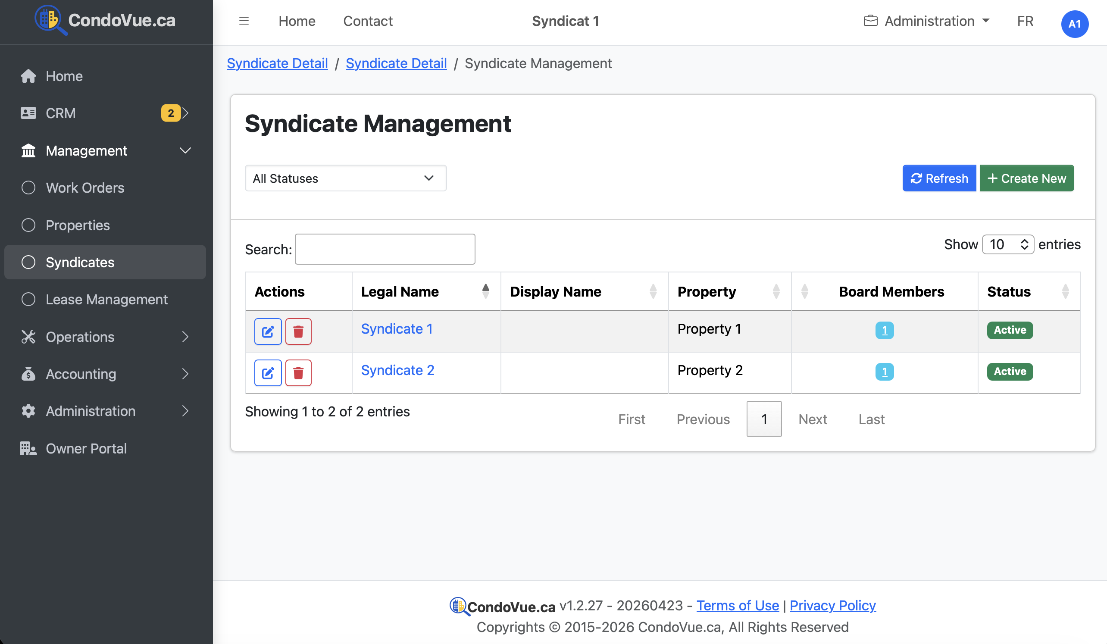This screenshot has height=644, width=1107.
Task: Click the Accounting money bag icon
Action: click(x=28, y=374)
